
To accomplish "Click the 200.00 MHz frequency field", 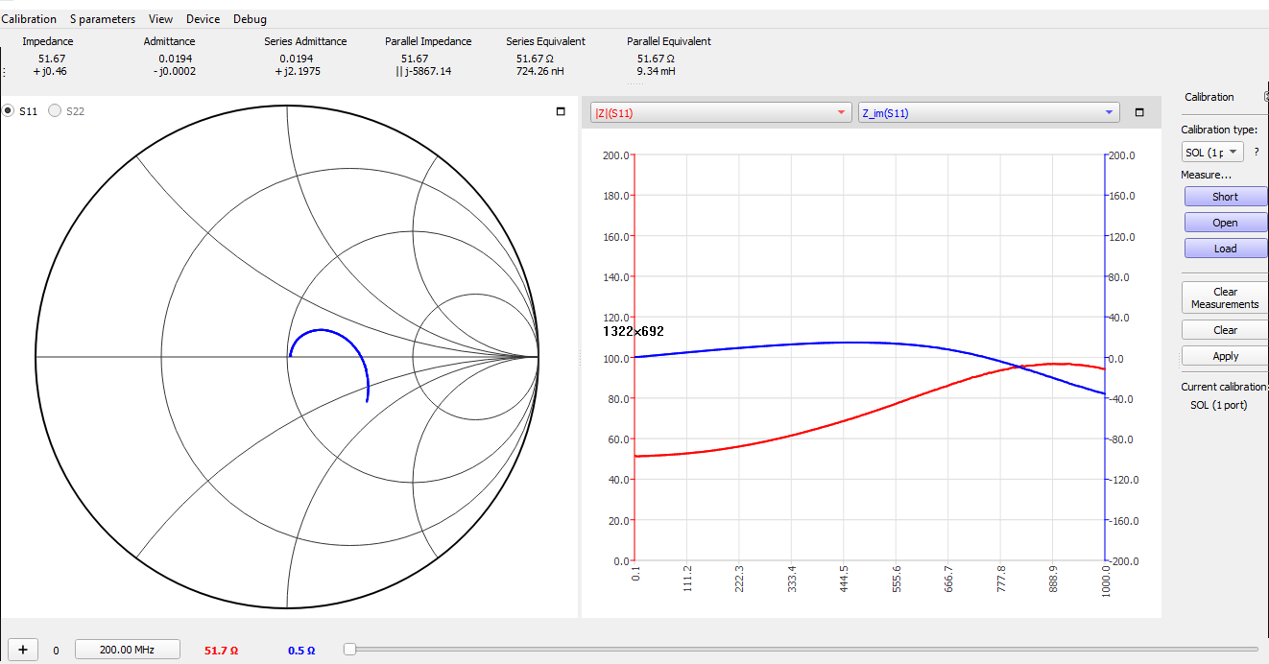I will coord(128,650).
